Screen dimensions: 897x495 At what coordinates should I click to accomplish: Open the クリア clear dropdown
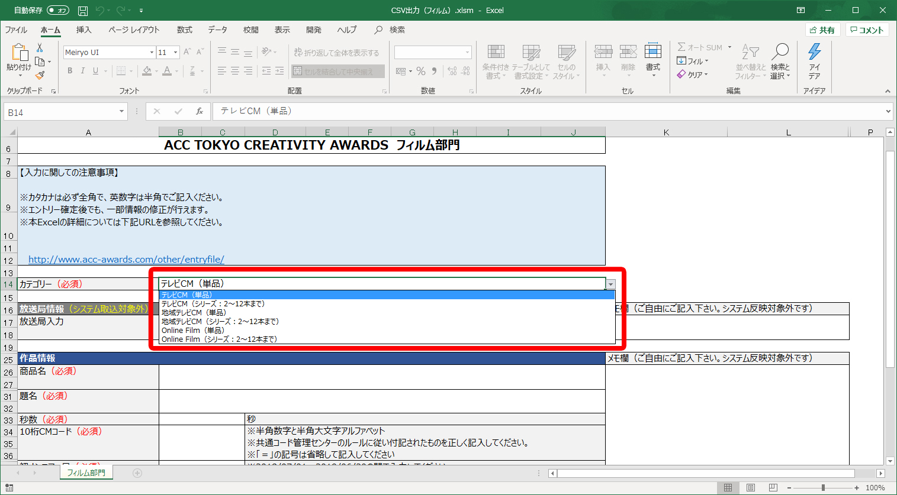pyautogui.click(x=692, y=75)
